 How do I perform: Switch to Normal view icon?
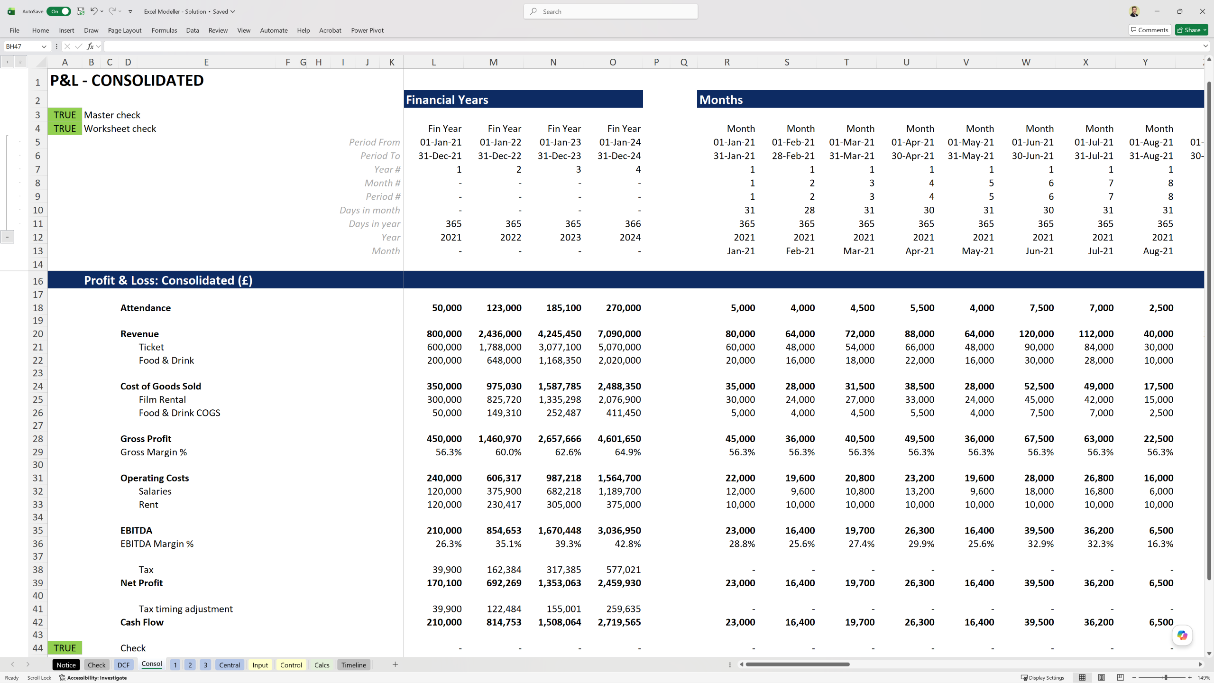[1082, 678]
